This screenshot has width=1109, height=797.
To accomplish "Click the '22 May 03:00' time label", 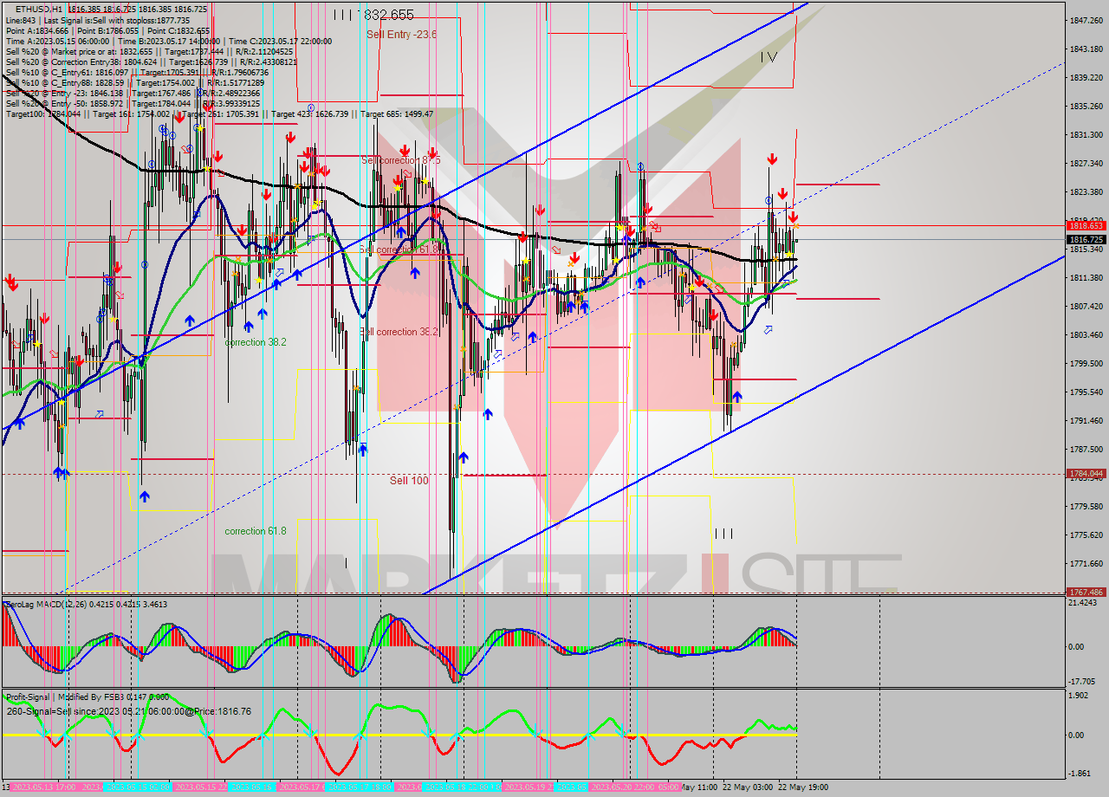I will 748,787.
